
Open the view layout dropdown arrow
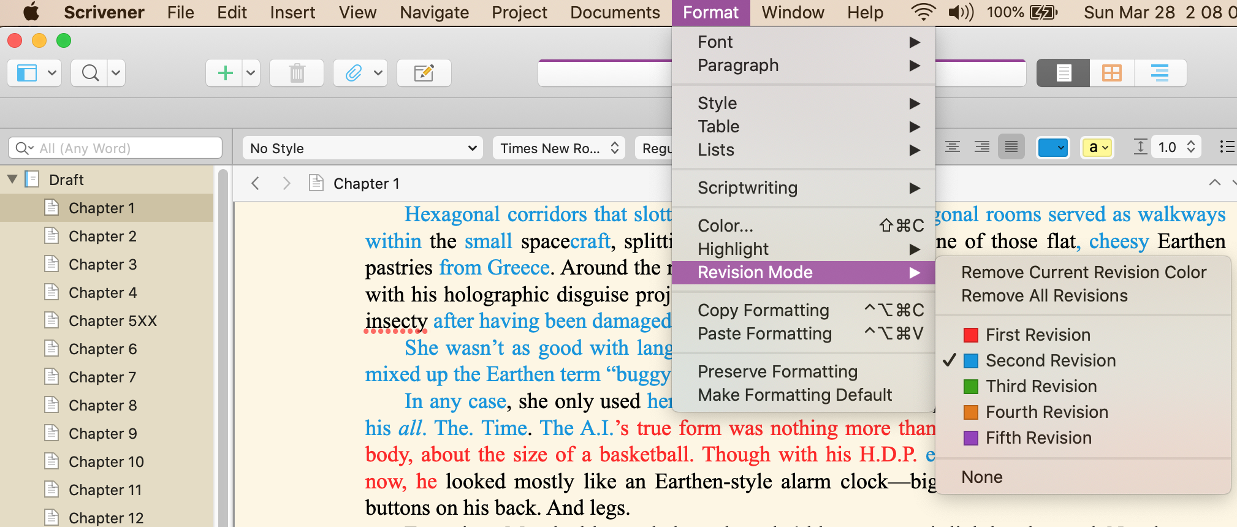[53, 74]
